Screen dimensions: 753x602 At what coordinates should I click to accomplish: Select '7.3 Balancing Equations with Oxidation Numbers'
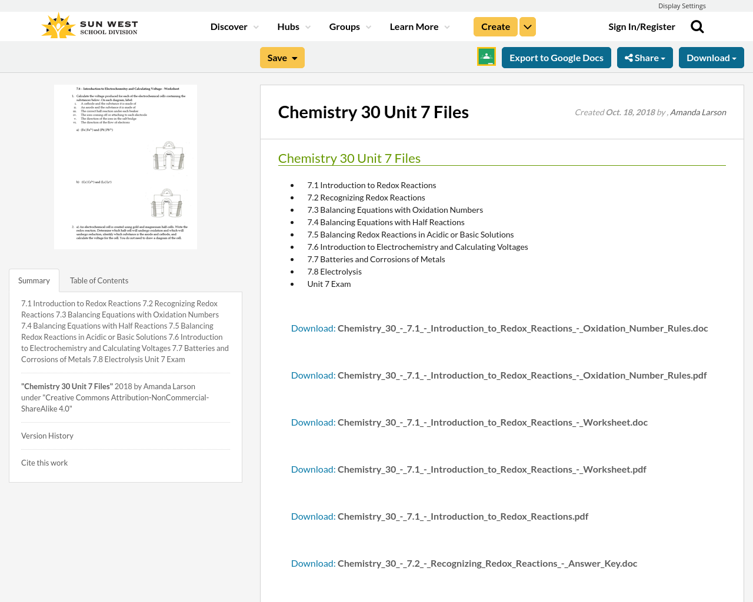coord(395,210)
